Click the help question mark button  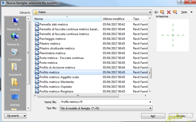(181, 2)
